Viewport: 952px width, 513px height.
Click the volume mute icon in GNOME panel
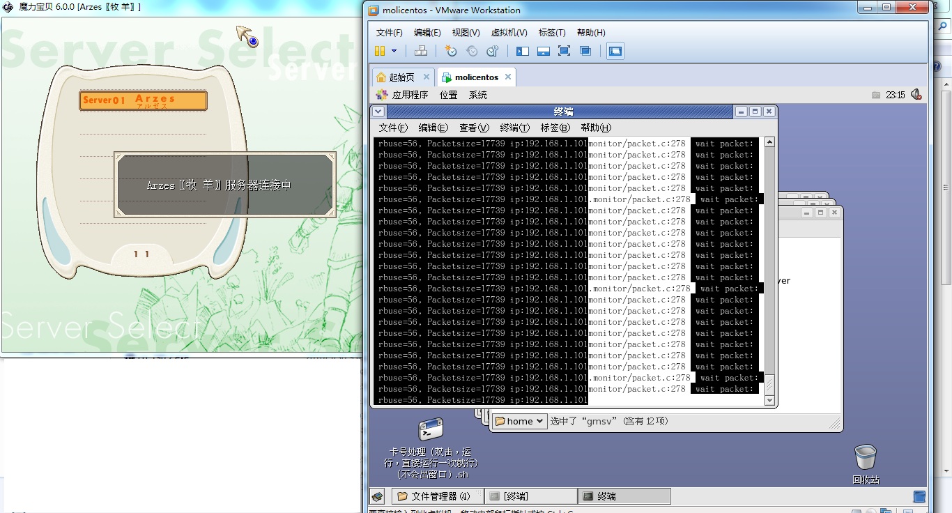click(916, 95)
